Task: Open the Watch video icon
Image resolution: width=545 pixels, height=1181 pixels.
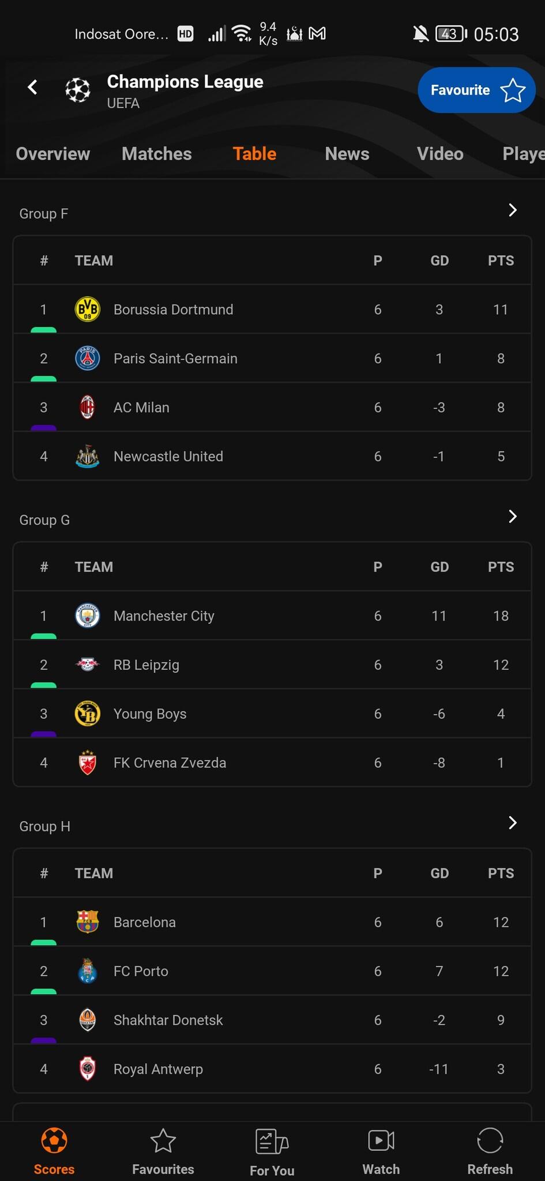Action: pos(381,1141)
